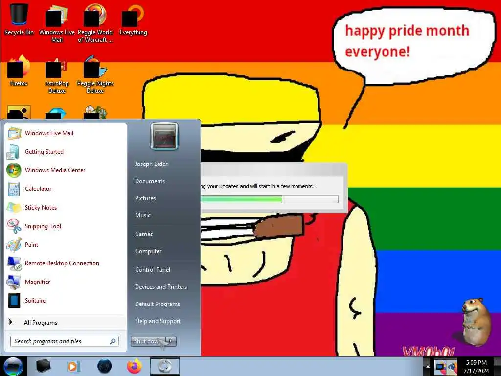Open Windows Live Mail desktop shortcut
This screenshot has width=501, height=376.
click(x=57, y=23)
